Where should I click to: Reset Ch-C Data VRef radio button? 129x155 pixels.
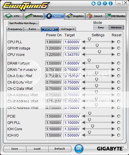pos(119,88)
